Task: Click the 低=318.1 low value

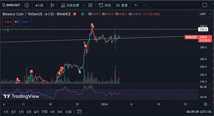Action: 121,14
